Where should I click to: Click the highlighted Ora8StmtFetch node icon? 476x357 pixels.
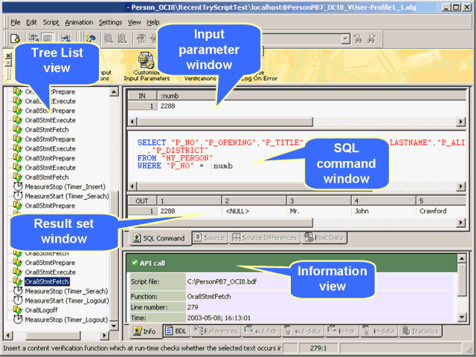18,282
